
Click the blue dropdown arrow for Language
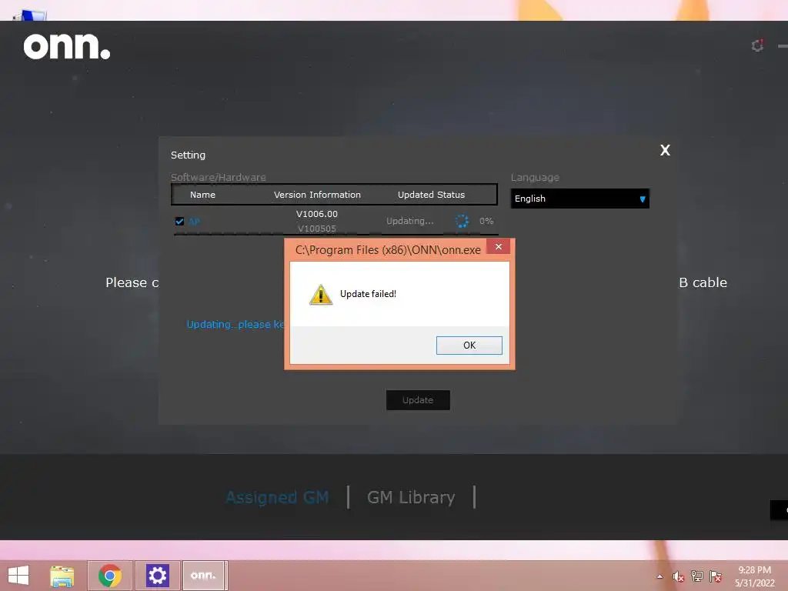tap(643, 199)
